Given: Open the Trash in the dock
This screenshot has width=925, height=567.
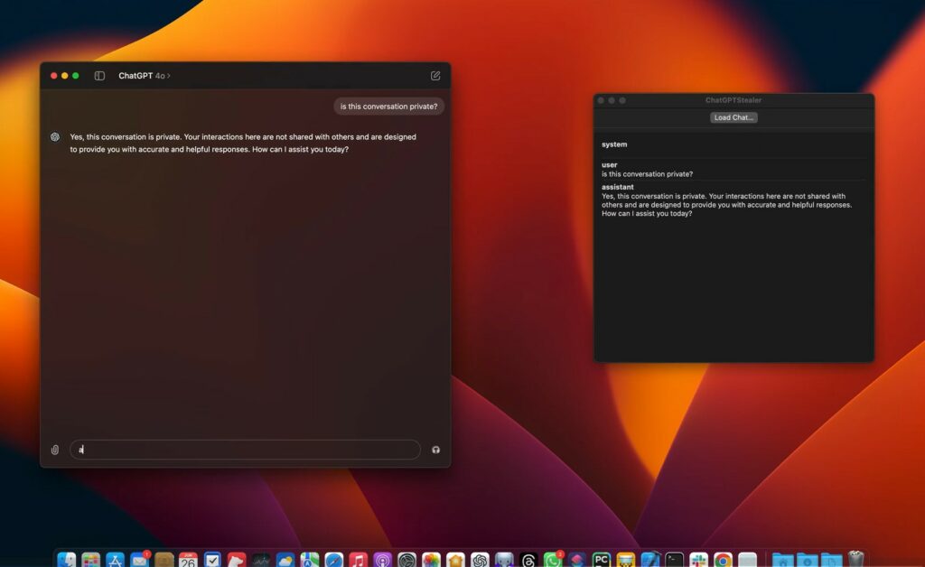Looking at the screenshot, I should point(855,561).
